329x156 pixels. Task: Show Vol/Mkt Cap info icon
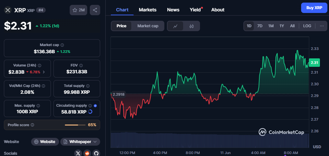[x=43, y=86]
